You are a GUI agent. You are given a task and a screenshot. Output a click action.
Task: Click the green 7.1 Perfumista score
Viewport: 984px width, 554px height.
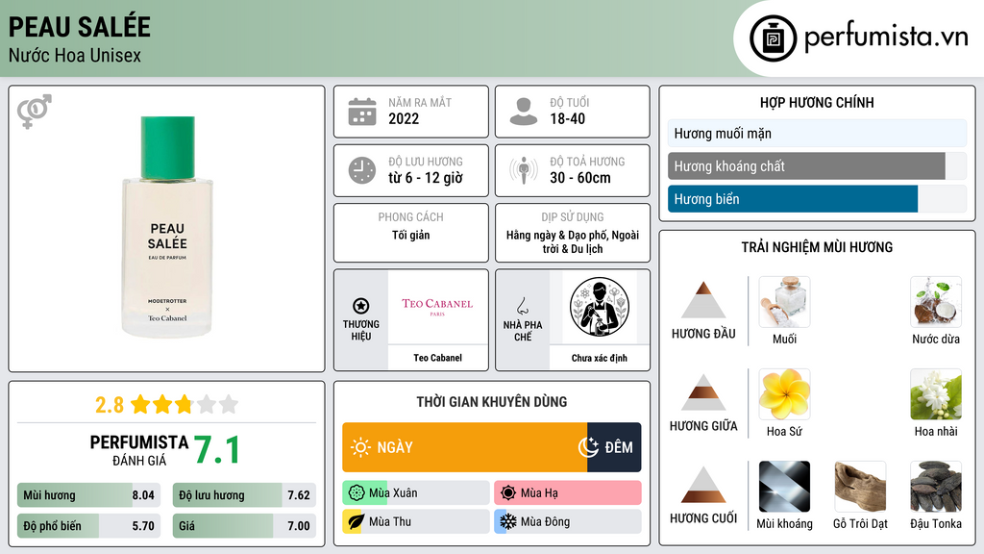click(216, 450)
